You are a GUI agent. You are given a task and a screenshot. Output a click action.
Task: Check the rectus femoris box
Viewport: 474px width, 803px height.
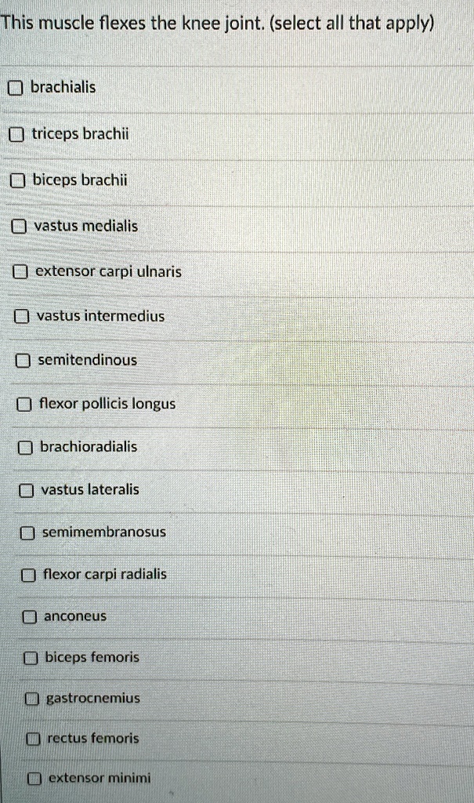tap(33, 739)
